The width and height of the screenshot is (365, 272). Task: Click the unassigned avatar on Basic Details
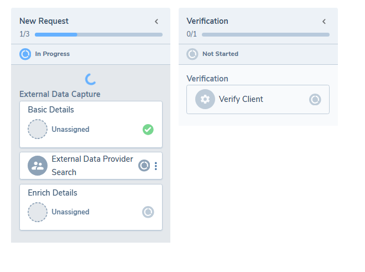(38, 130)
